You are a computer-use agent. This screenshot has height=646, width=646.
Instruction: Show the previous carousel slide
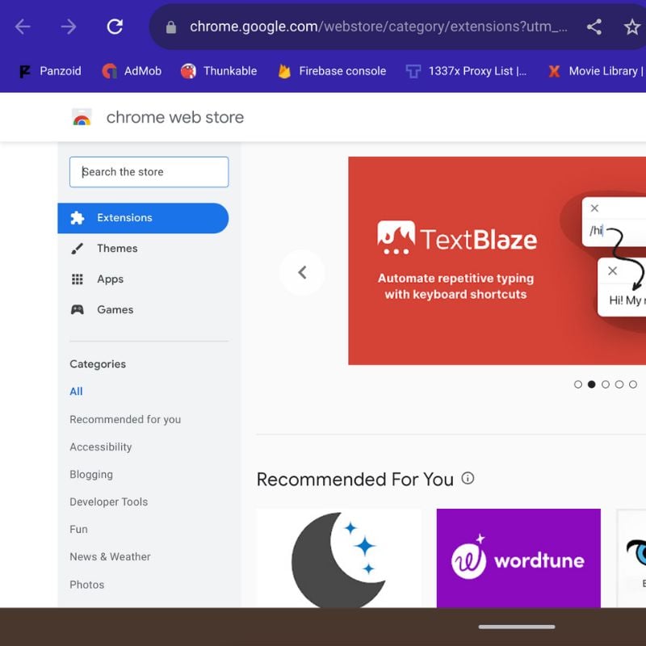[x=302, y=272]
